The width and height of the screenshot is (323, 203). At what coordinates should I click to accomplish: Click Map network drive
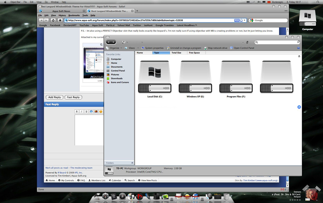(216, 48)
